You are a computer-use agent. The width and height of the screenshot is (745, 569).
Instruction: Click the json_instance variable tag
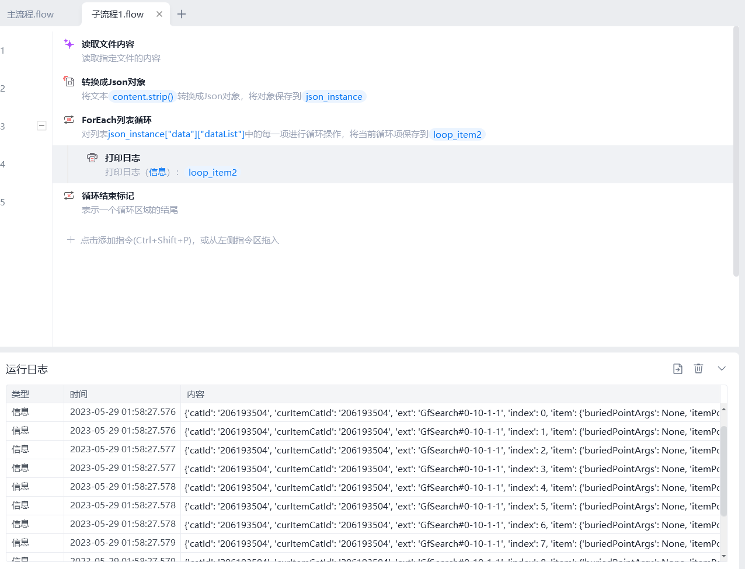[x=334, y=97]
